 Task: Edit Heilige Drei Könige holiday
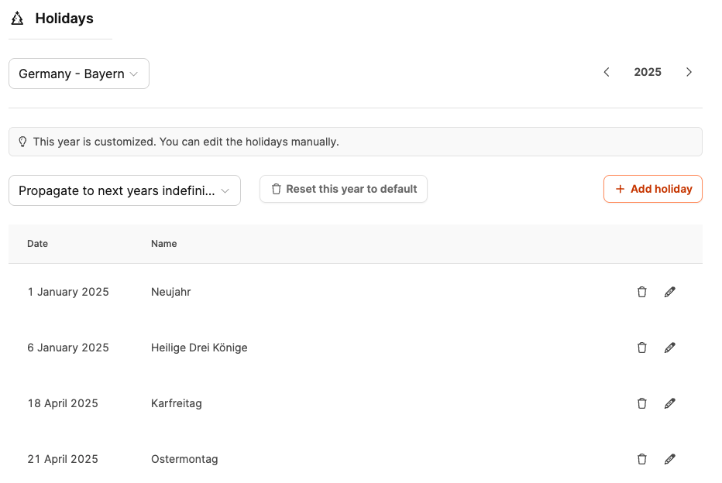670,348
